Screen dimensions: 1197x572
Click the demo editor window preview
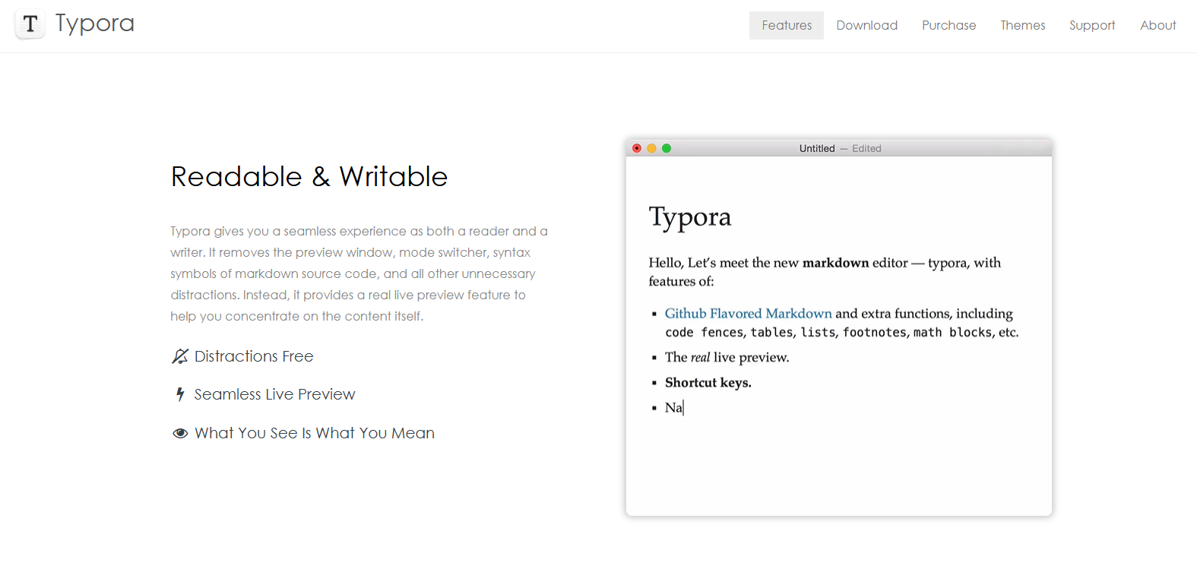click(x=839, y=327)
